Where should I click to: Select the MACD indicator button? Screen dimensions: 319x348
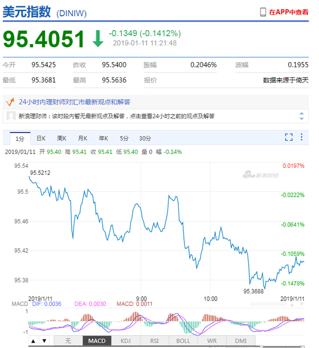point(97,340)
